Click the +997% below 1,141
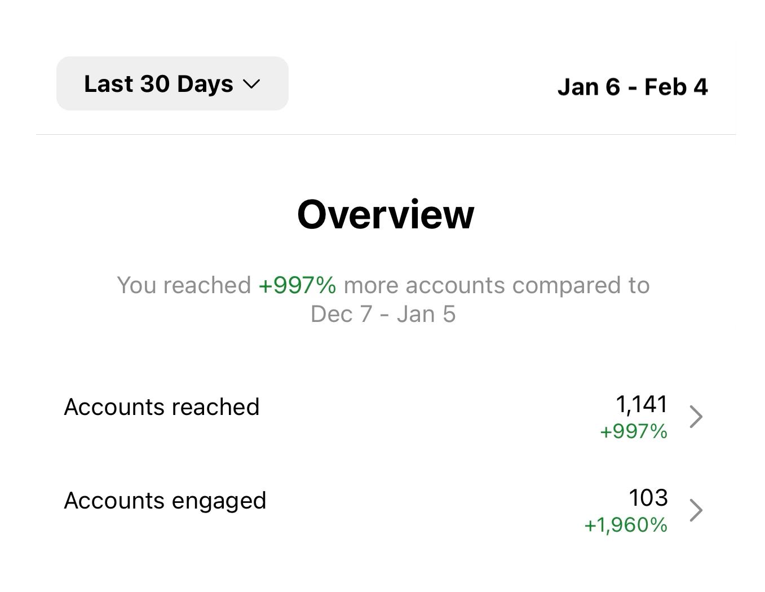The height and width of the screenshot is (592, 765). point(634,432)
